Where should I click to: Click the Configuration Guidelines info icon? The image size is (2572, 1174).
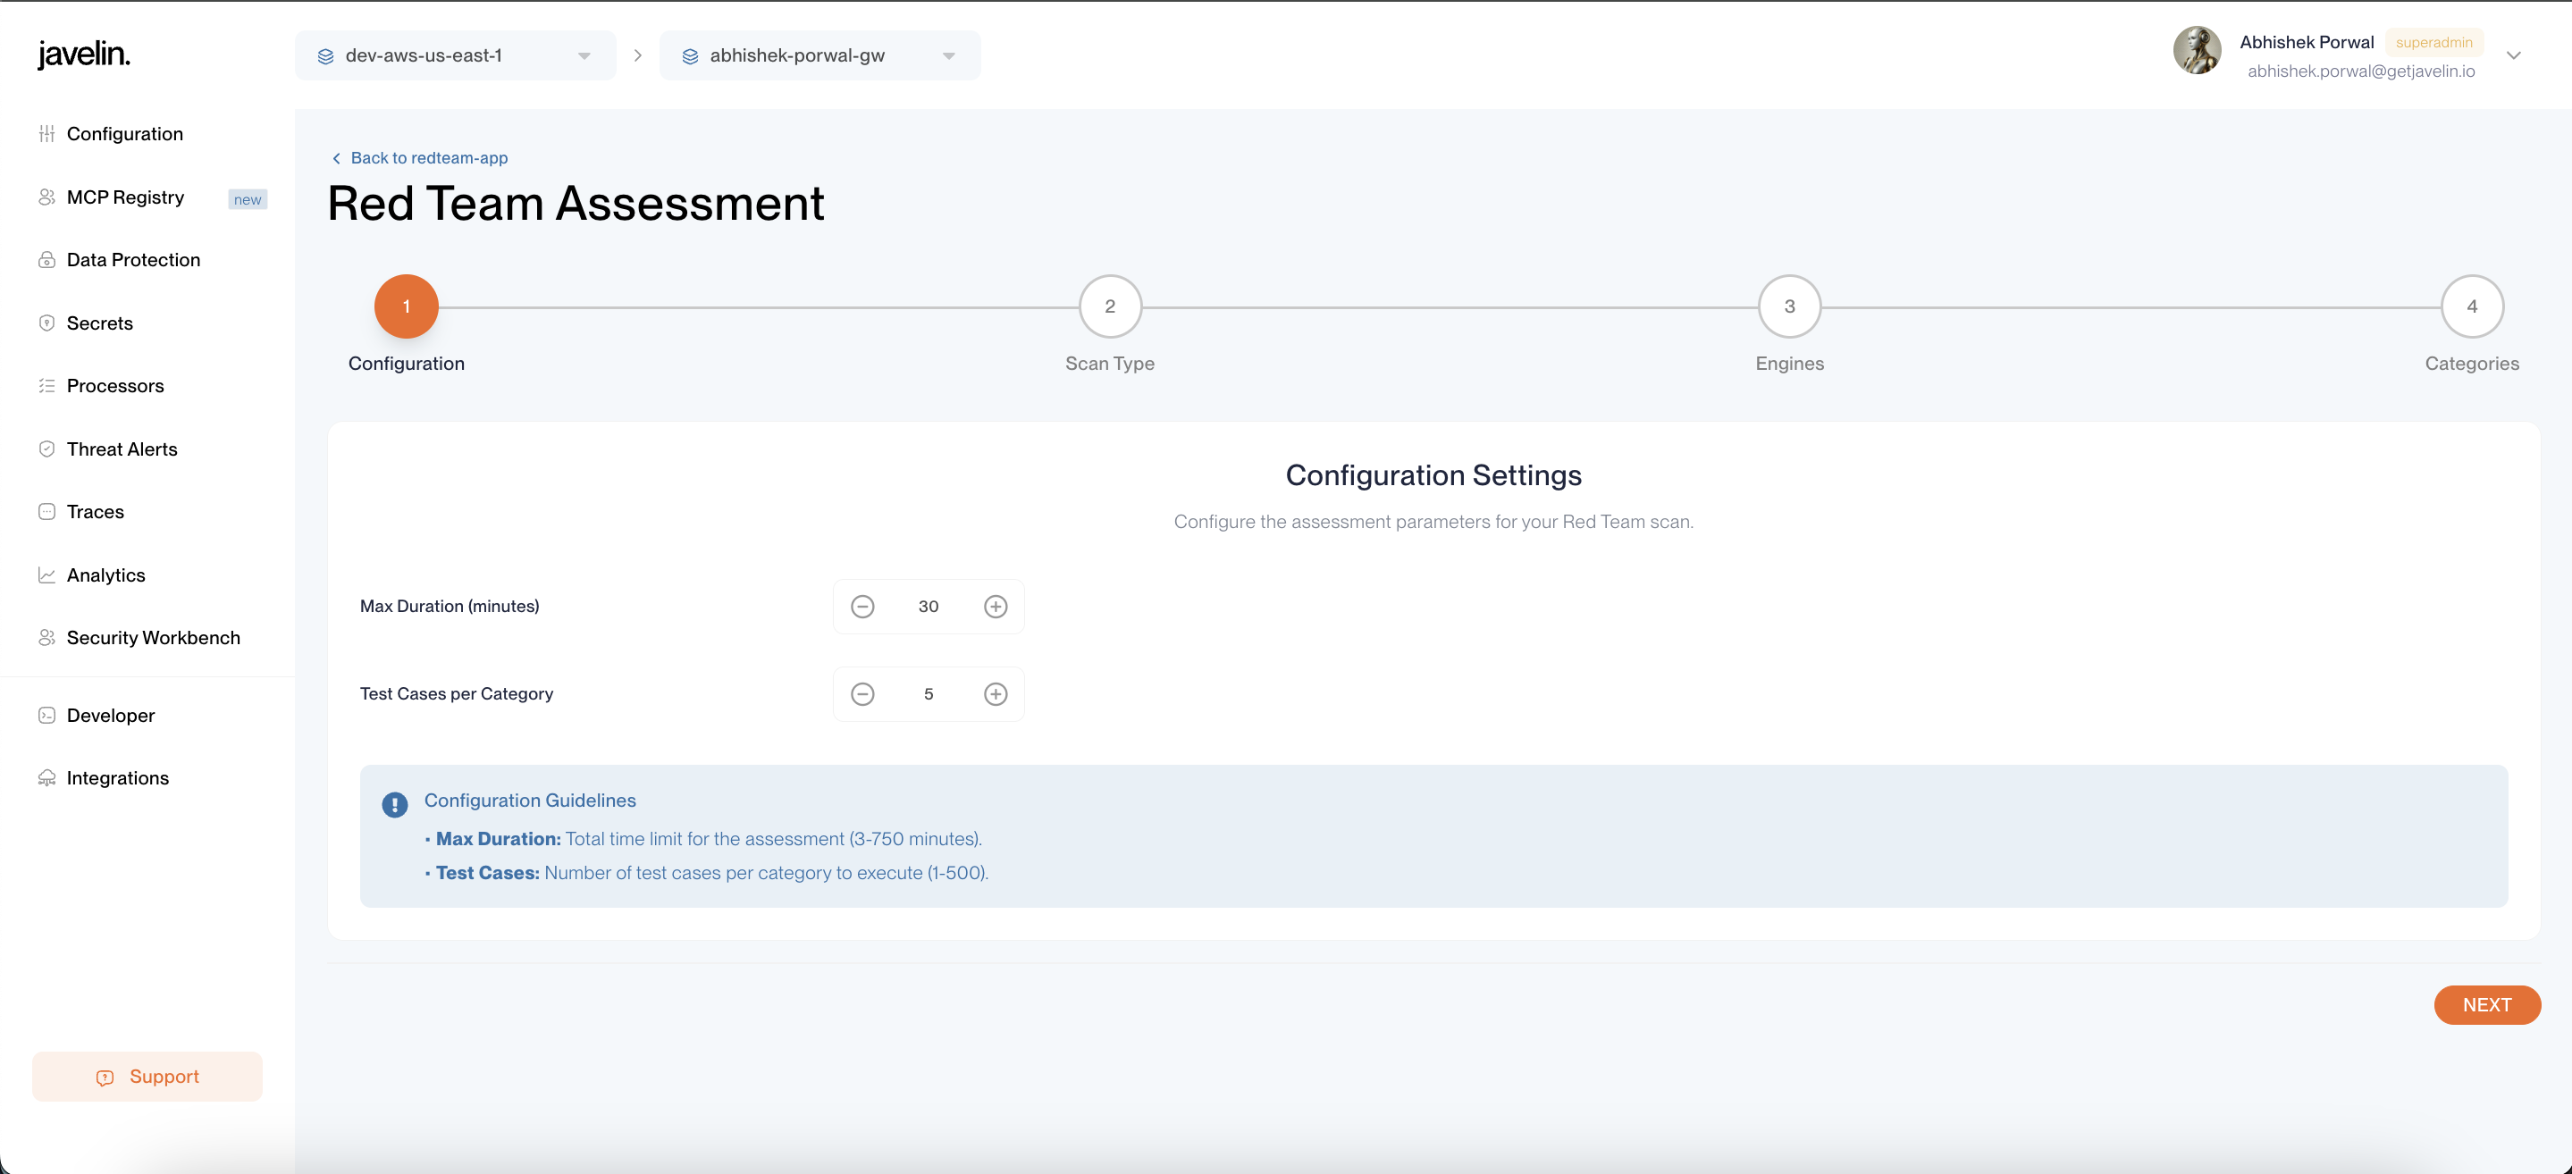point(394,803)
